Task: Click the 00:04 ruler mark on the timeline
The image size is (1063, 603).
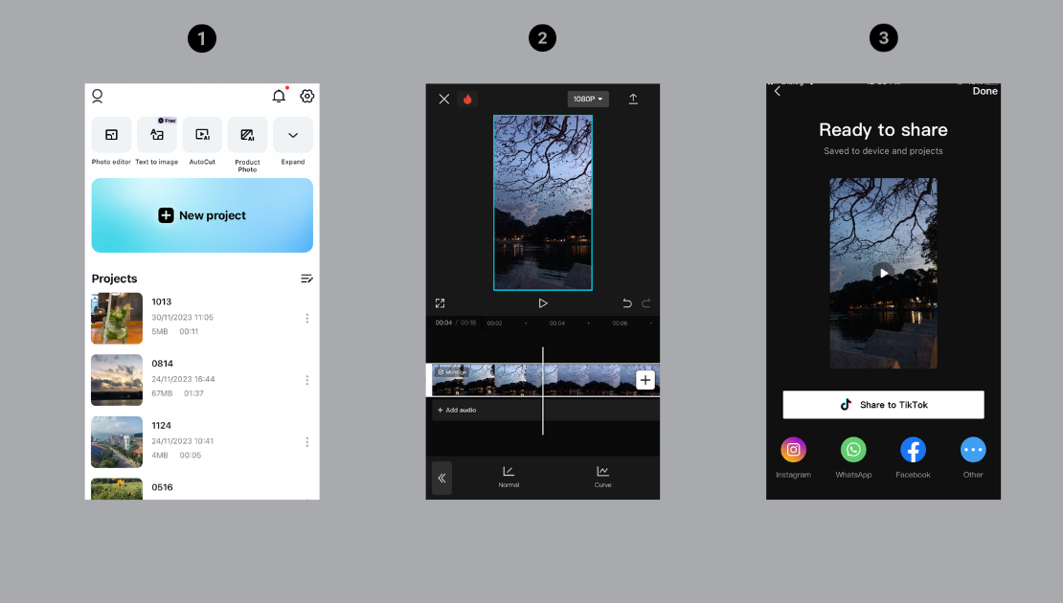Action: click(x=557, y=324)
